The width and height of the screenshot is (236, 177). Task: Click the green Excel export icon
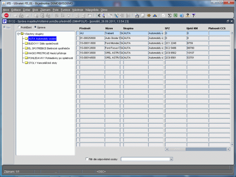176,16
